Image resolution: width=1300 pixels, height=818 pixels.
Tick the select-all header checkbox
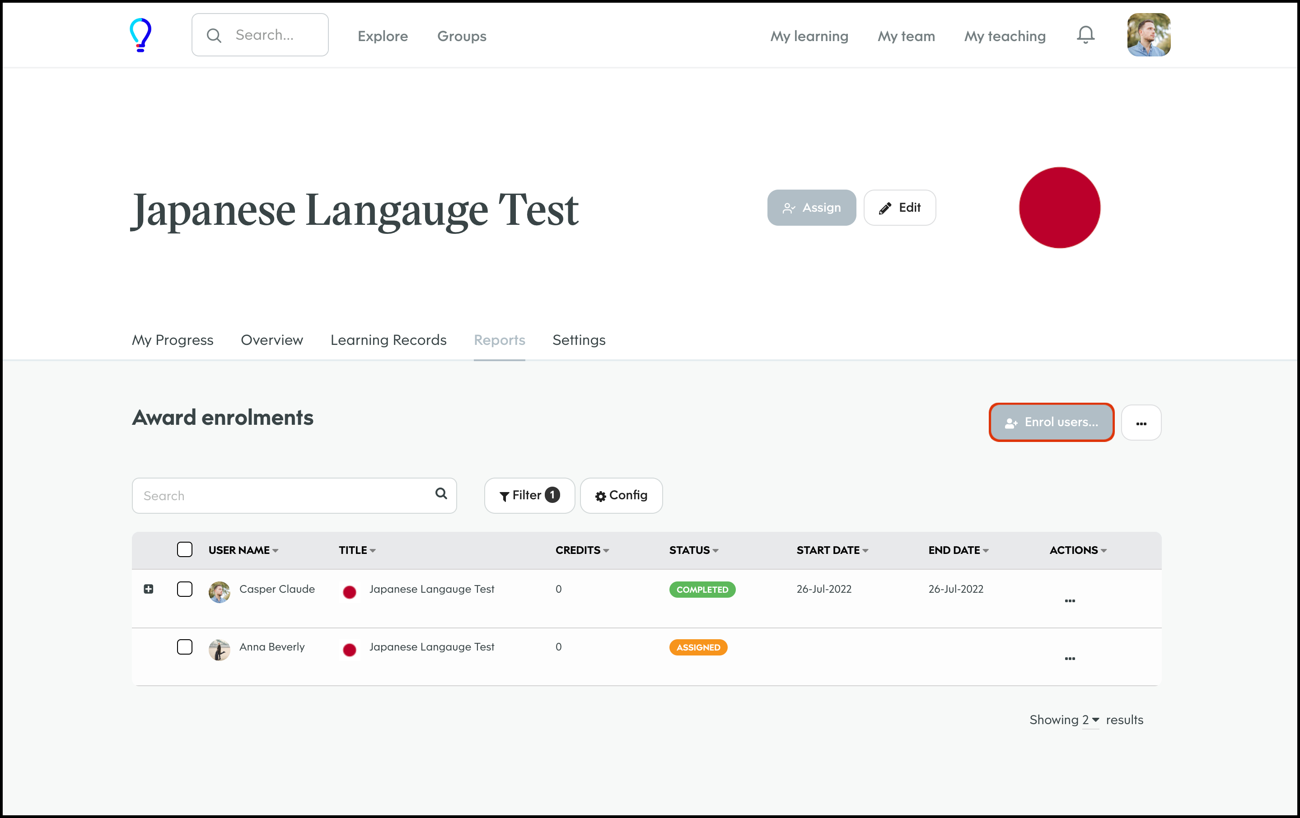coord(185,550)
